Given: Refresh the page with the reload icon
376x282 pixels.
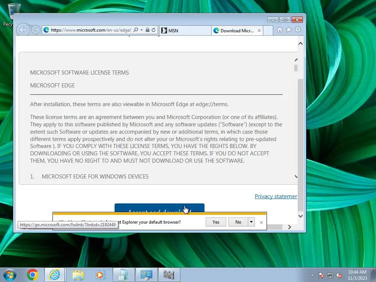Looking at the screenshot, I should point(153,30).
